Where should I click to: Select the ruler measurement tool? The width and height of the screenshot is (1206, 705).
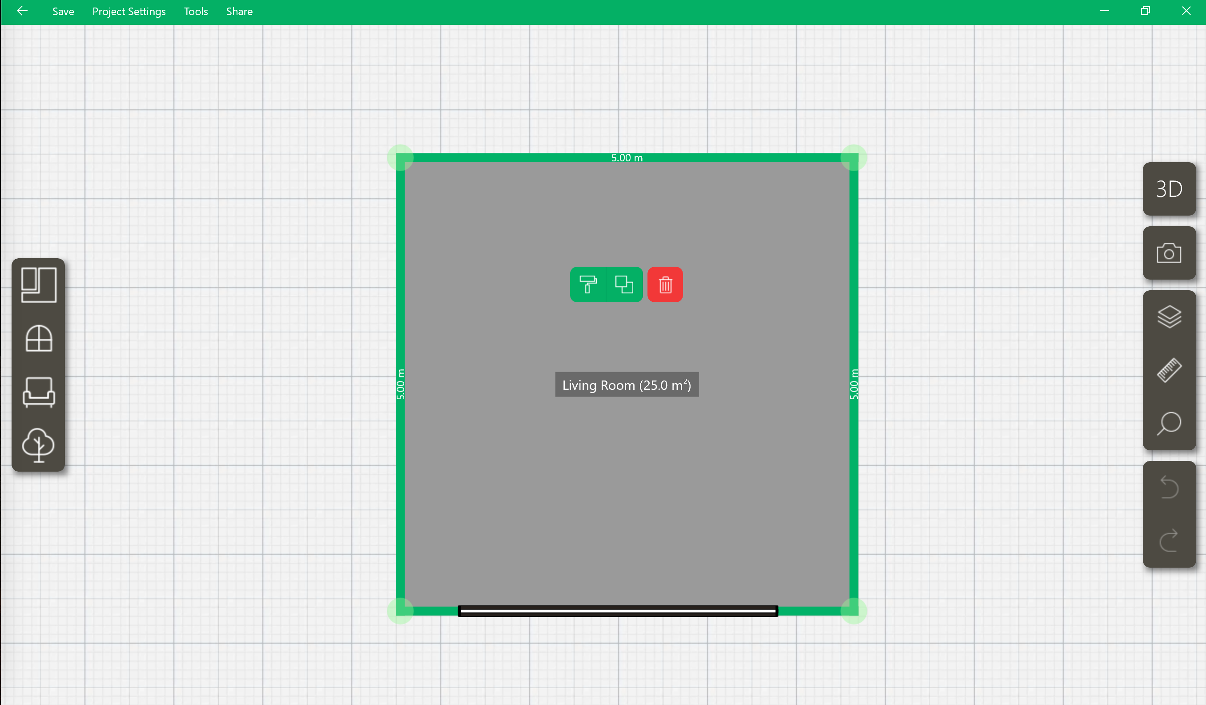pyautogui.click(x=1169, y=370)
